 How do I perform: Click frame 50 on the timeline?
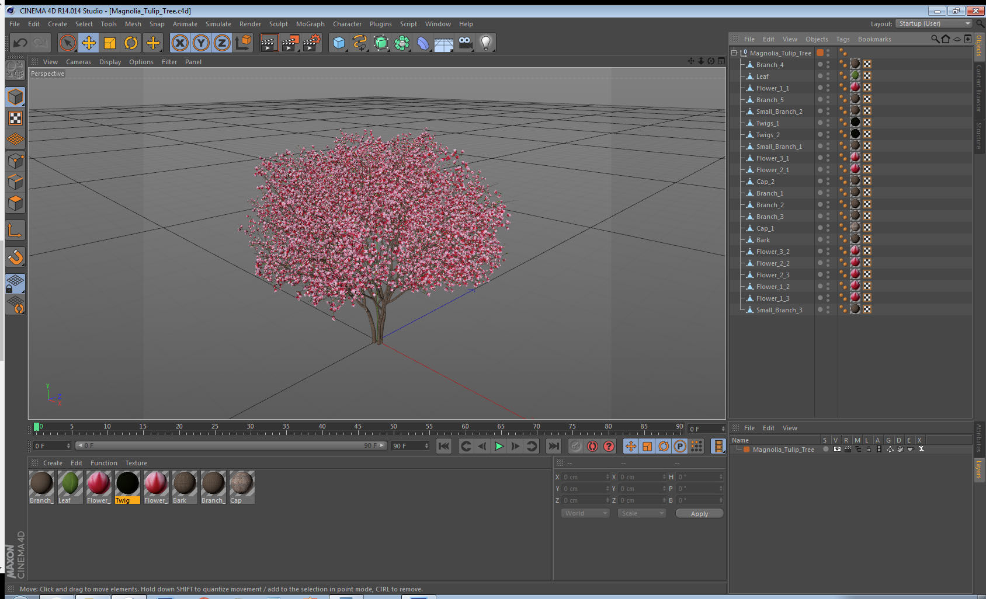[x=393, y=427]
